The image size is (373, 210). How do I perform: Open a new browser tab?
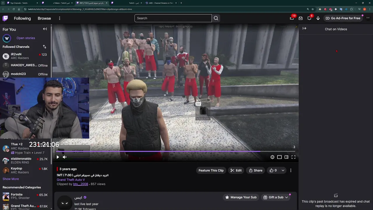click(x=181, y=3)
